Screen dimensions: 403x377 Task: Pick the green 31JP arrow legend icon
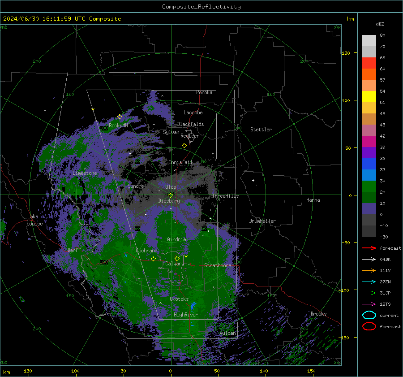tap(369, 293)
